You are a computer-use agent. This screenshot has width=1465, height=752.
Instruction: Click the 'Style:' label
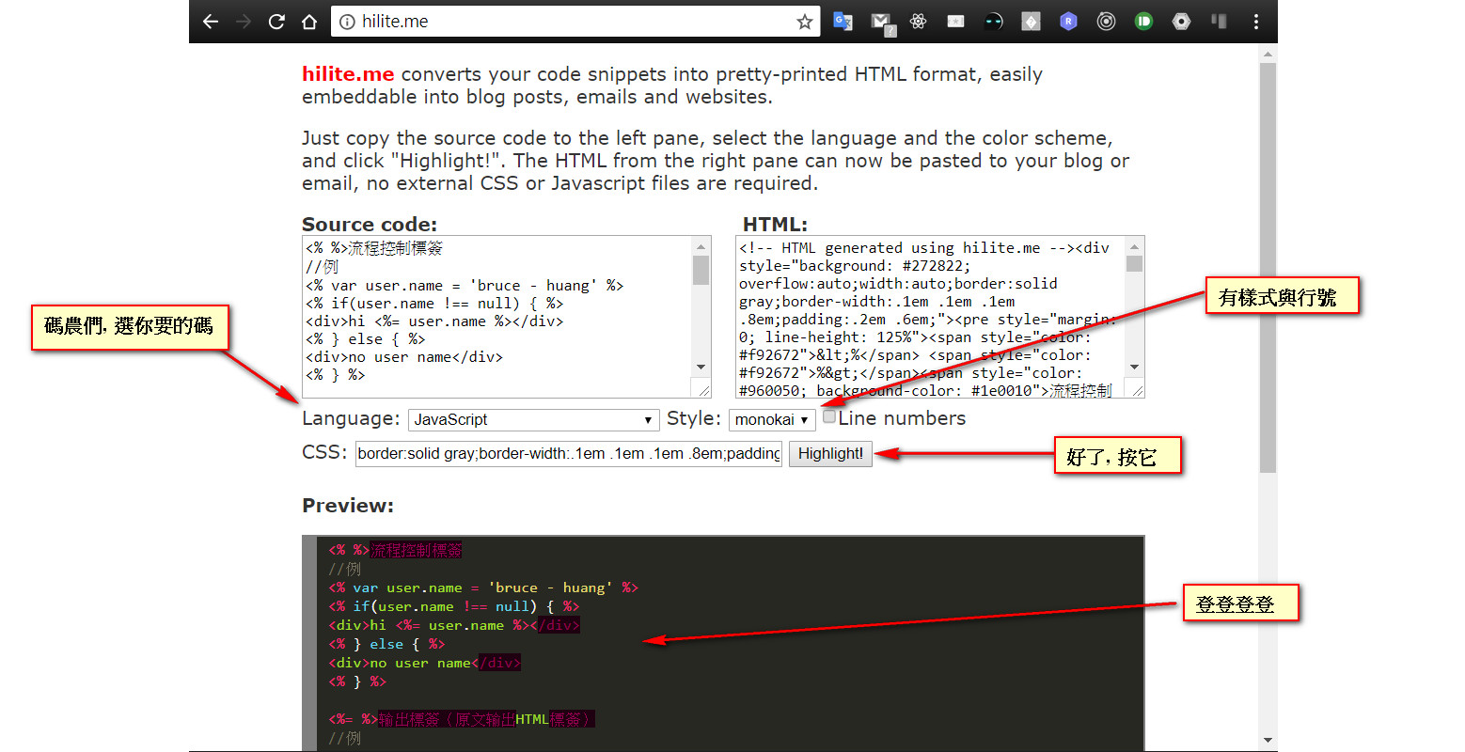point(694,419)
